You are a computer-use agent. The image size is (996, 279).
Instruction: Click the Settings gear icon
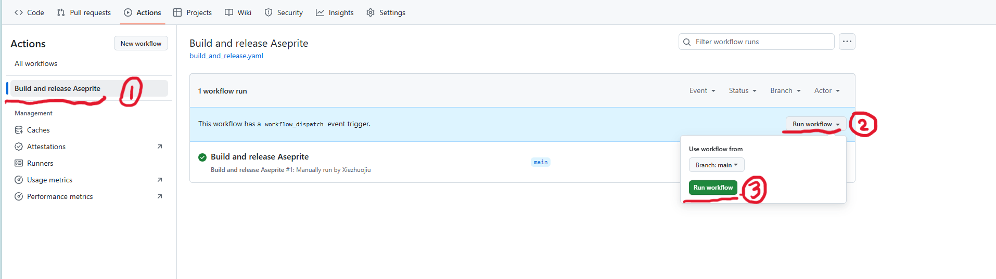tap(371, 12)
